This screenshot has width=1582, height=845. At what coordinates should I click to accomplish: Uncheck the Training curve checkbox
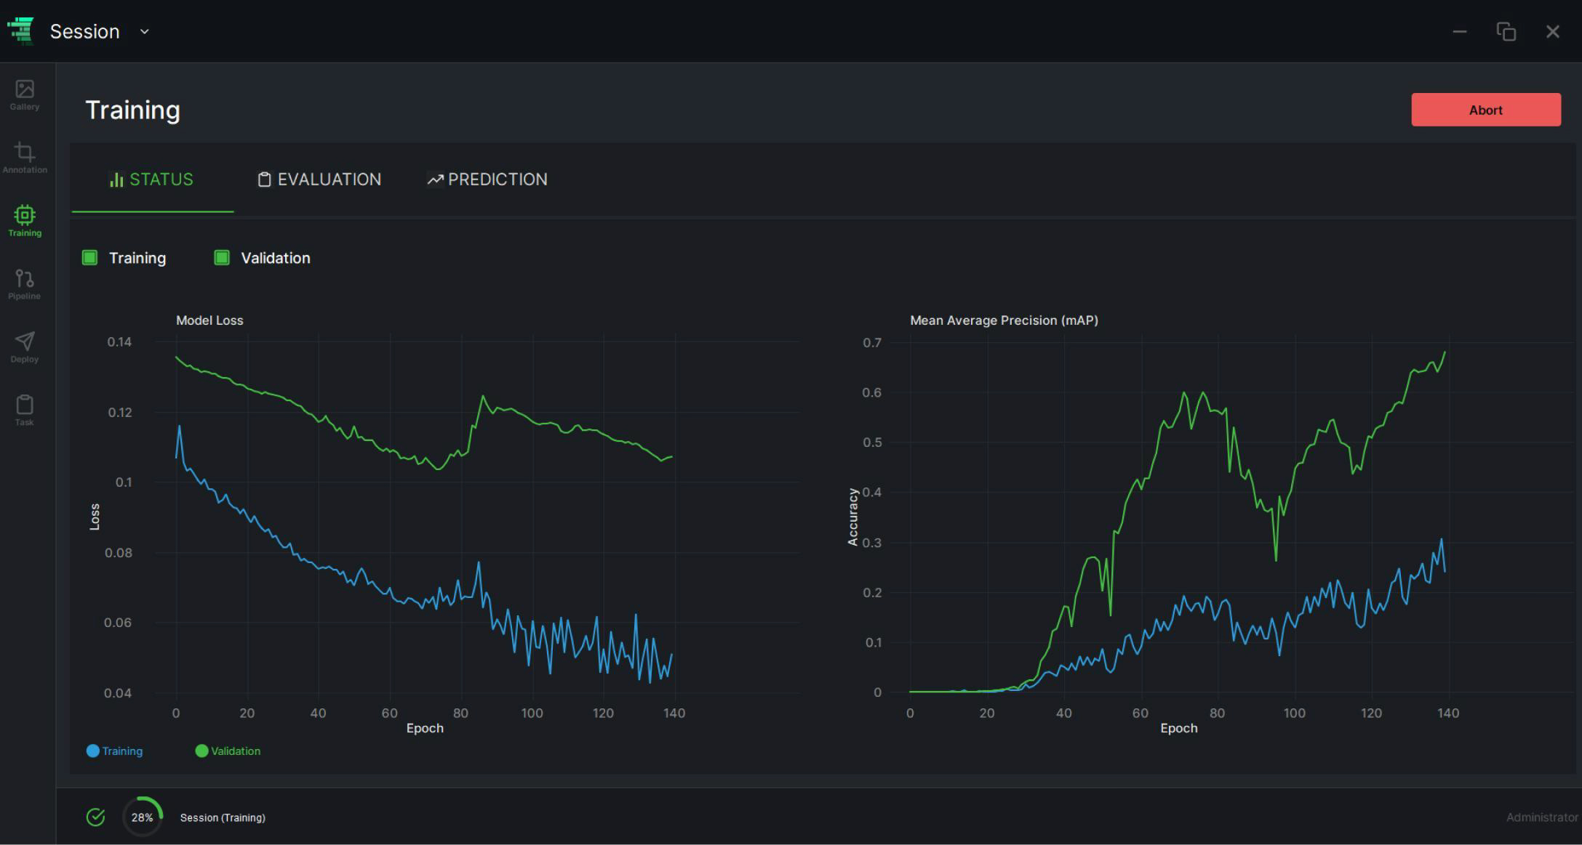point(89,258)
